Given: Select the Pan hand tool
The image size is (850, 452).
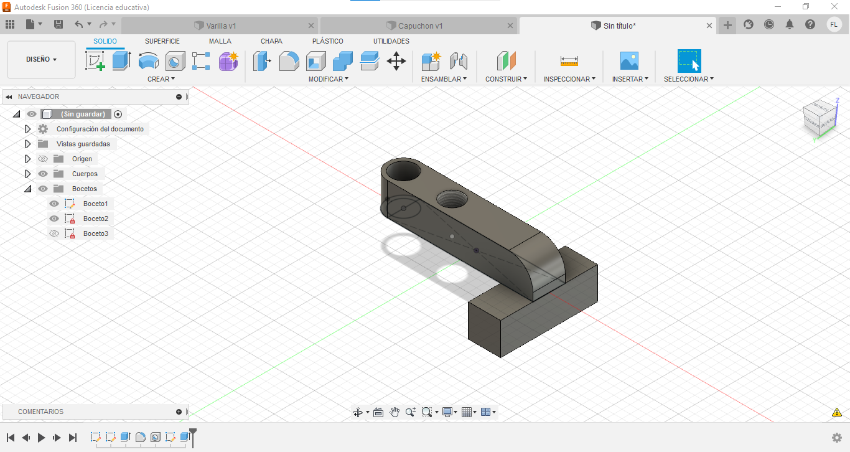Looking at the screenshot, I should tap(395, 412).
